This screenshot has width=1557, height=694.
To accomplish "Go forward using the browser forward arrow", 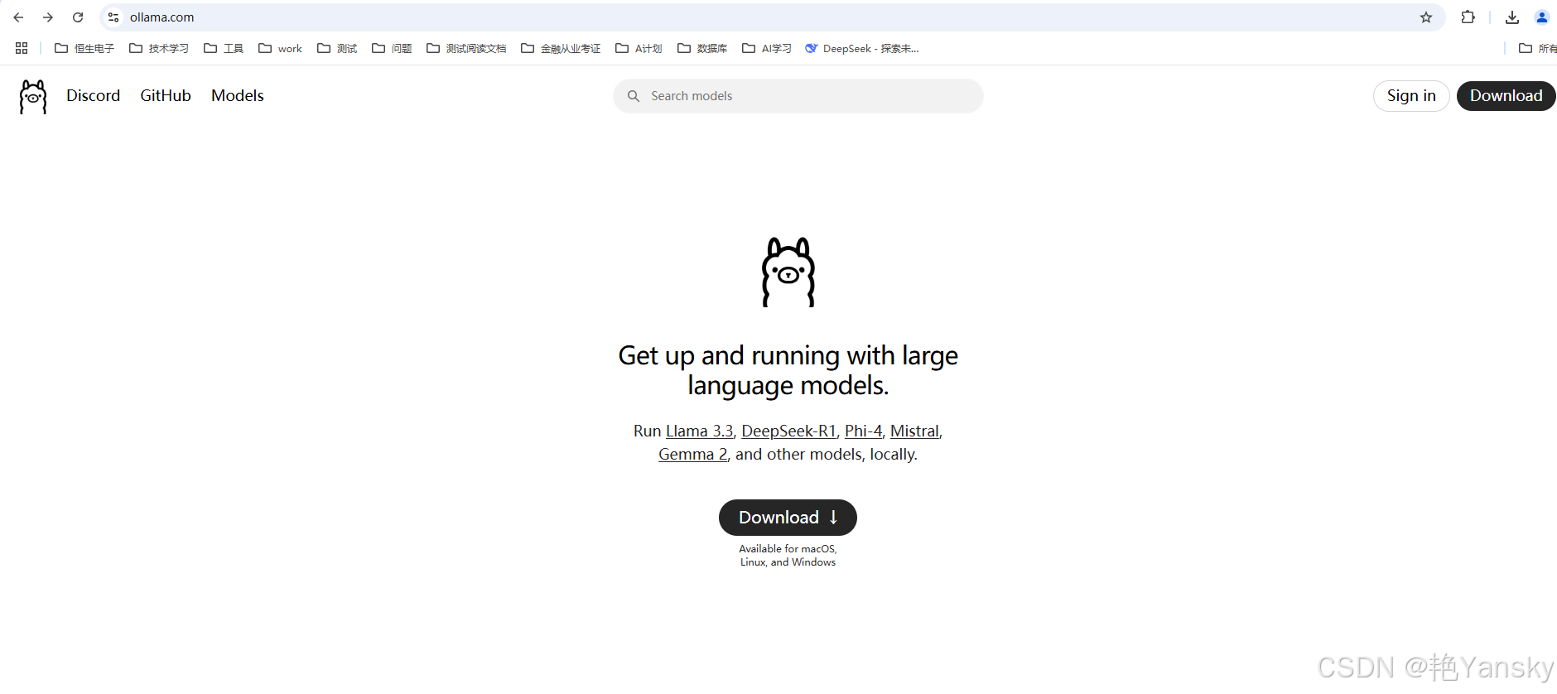I will pos(48,17).
